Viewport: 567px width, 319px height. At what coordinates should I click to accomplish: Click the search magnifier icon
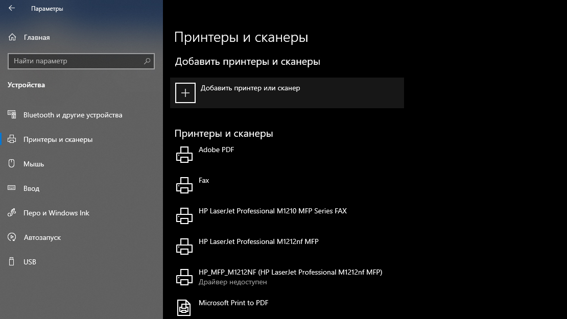pos(147,61)
